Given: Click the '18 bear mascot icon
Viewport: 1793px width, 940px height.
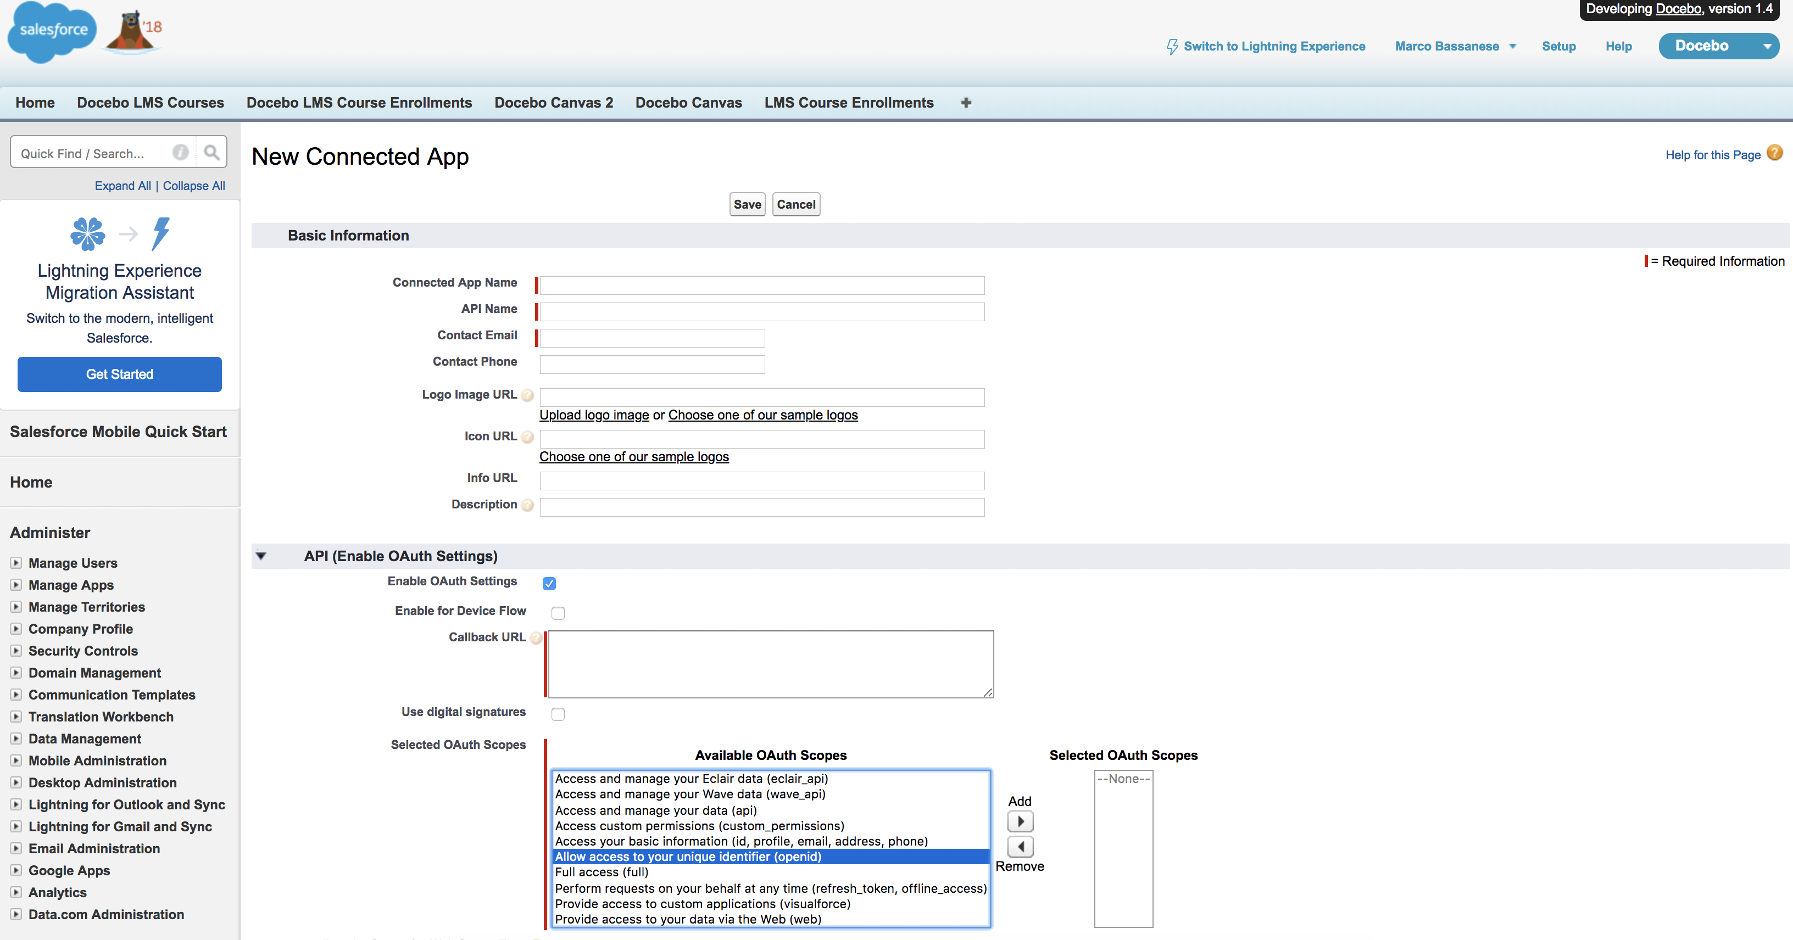Looking at the screenshot, I should coord(133,32).
